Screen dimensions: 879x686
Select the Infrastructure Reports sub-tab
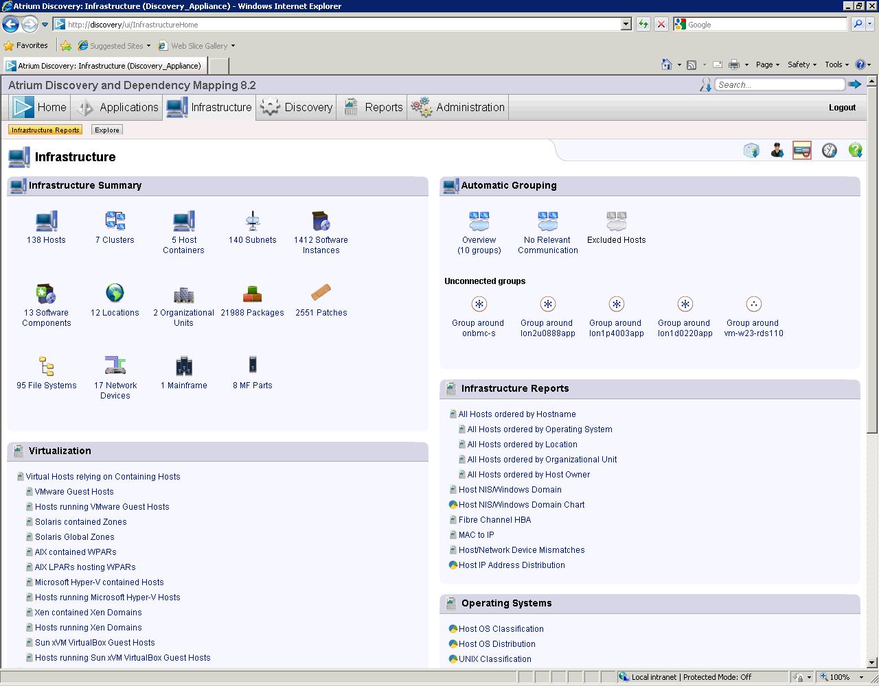point(45,130)
